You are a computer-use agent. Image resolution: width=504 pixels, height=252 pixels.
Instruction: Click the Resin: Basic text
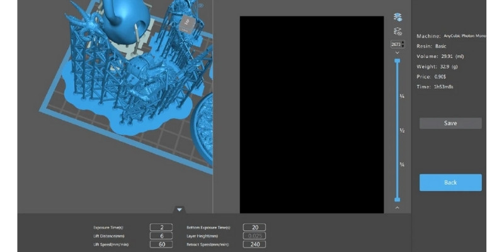[432, 46]
